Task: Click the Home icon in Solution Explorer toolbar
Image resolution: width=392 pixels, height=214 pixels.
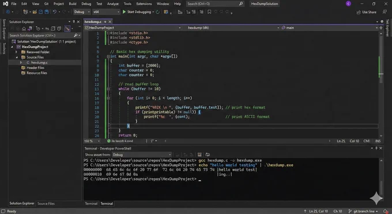Action: point(24,28)
